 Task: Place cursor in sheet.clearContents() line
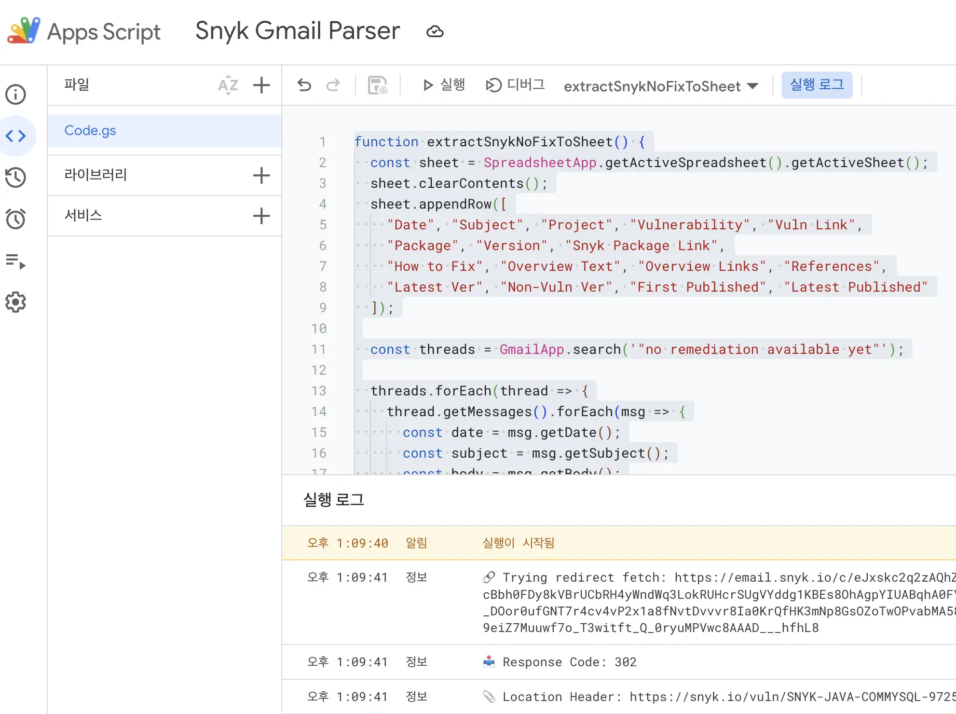458,183
